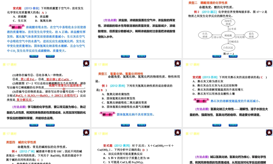
Task: Click second blue nav button under 复分解反应 slide
Action: pyautogui.click(x=50, y=125)
